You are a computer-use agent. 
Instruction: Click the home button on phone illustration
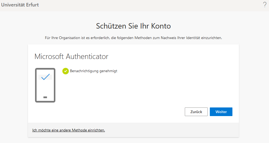tap(45, 97)
